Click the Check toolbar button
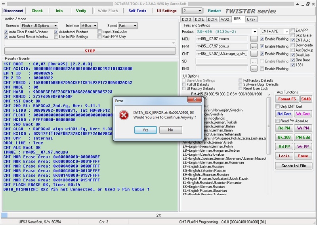Screen dimensions: 317x225 click(37, 11)
